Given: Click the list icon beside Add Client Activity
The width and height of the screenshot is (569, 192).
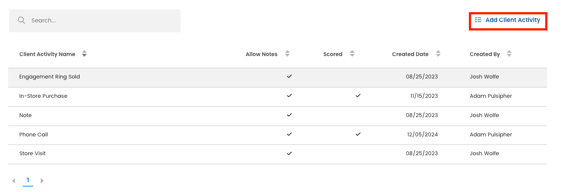Looking at the screenshot, I should pyautogui.click(x=478, y=20).
